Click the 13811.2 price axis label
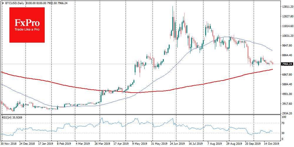 point(287,6)
